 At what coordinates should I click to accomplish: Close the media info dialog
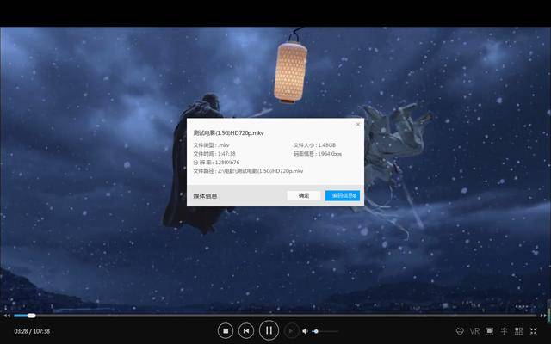[x=358, y=124]
